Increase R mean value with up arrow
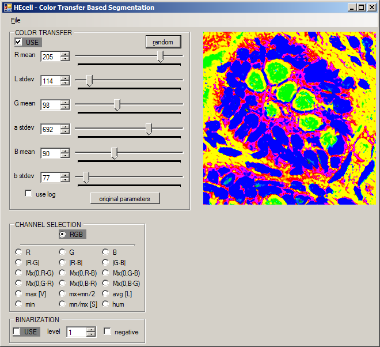 pyautogui.click(x=65, y=54)
